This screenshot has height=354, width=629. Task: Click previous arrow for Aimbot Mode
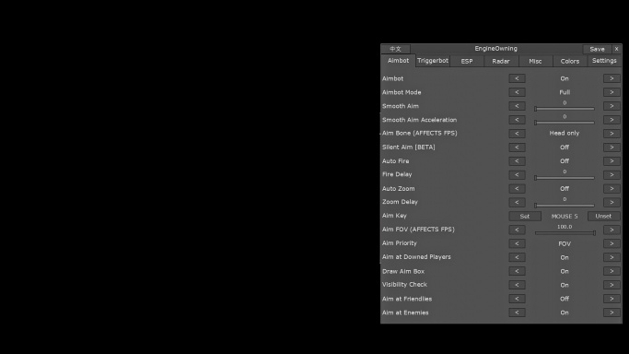pos(517,92)
